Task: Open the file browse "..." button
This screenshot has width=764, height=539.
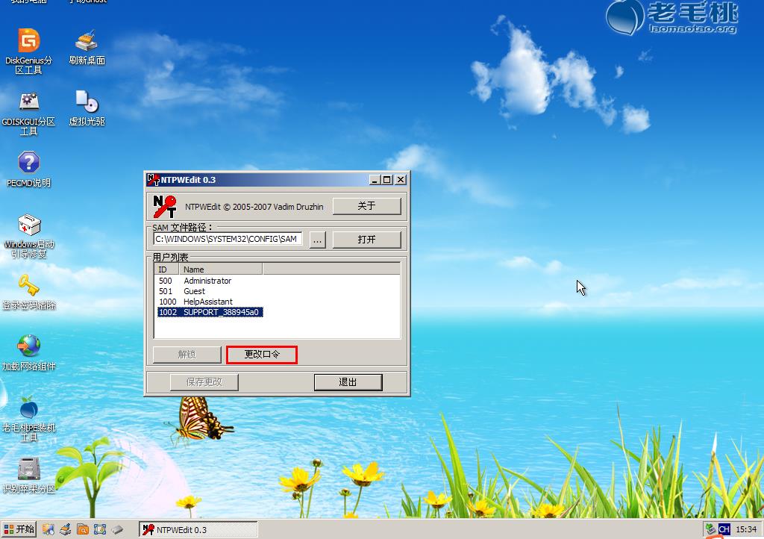Action: tap(317, 240)
